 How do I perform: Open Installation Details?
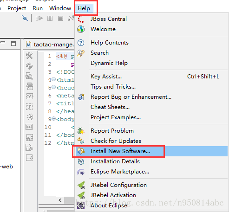151,161
